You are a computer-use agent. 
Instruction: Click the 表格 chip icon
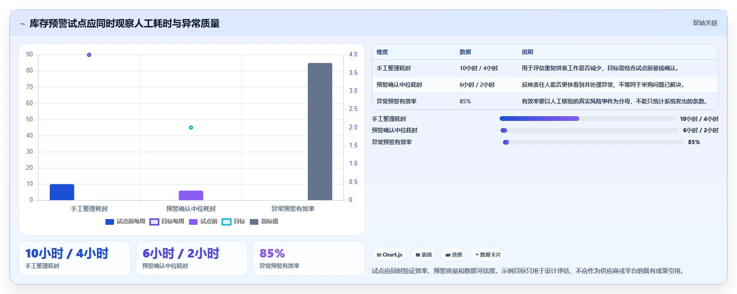[x=418, y=255]
